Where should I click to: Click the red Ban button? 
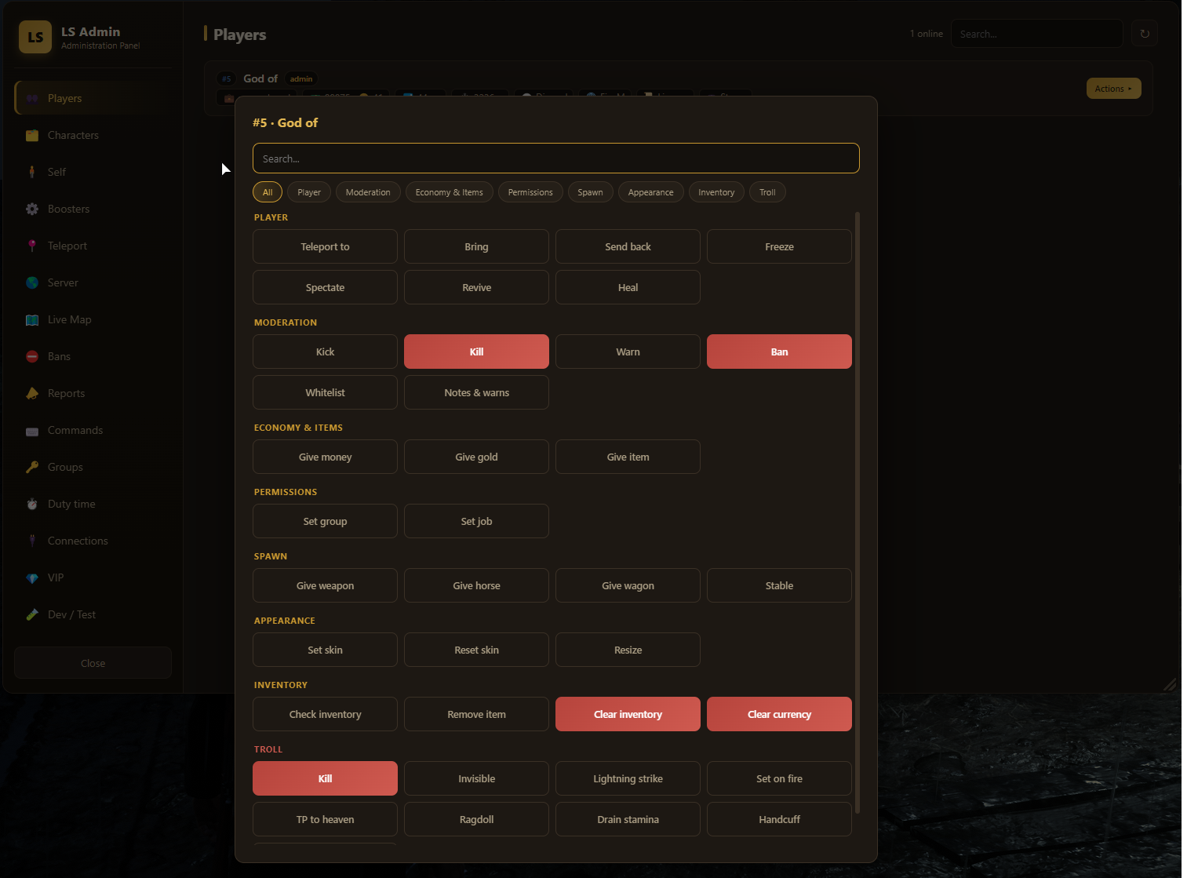point(779,352)
